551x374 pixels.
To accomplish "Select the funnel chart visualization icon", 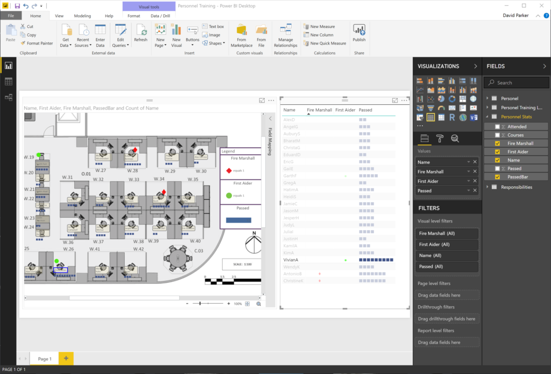I will 430,108.
